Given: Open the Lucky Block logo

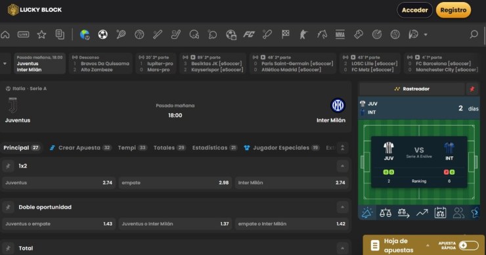Looking at the screenshot, I should [35, 10].
